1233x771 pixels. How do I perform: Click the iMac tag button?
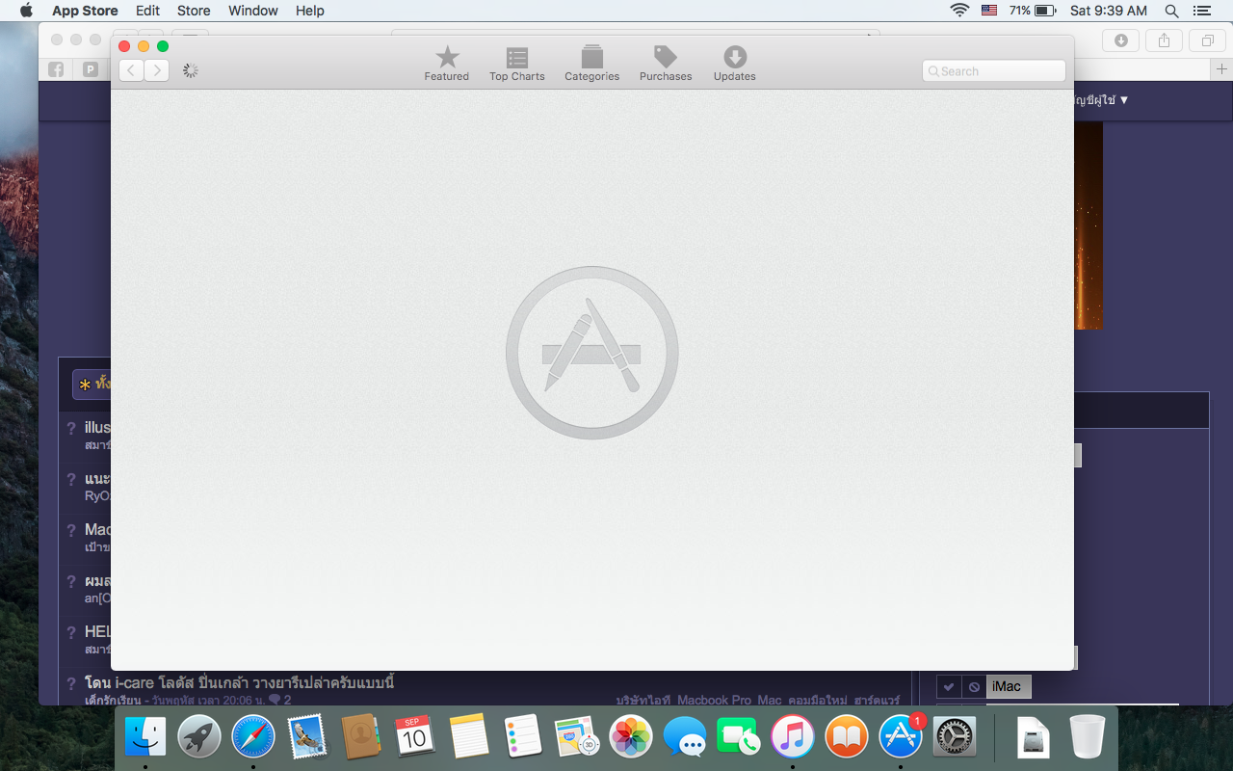pos(1008,686)
